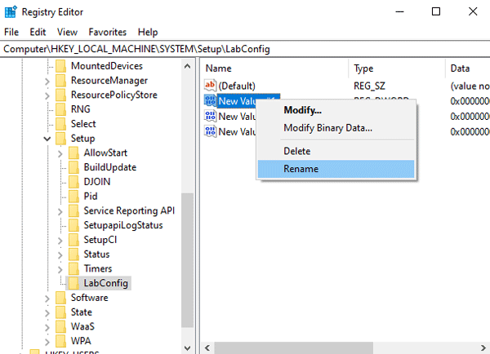Select the LabConfig key label
This screenshot has width=490, height=354.
click(x=106, y=283)
